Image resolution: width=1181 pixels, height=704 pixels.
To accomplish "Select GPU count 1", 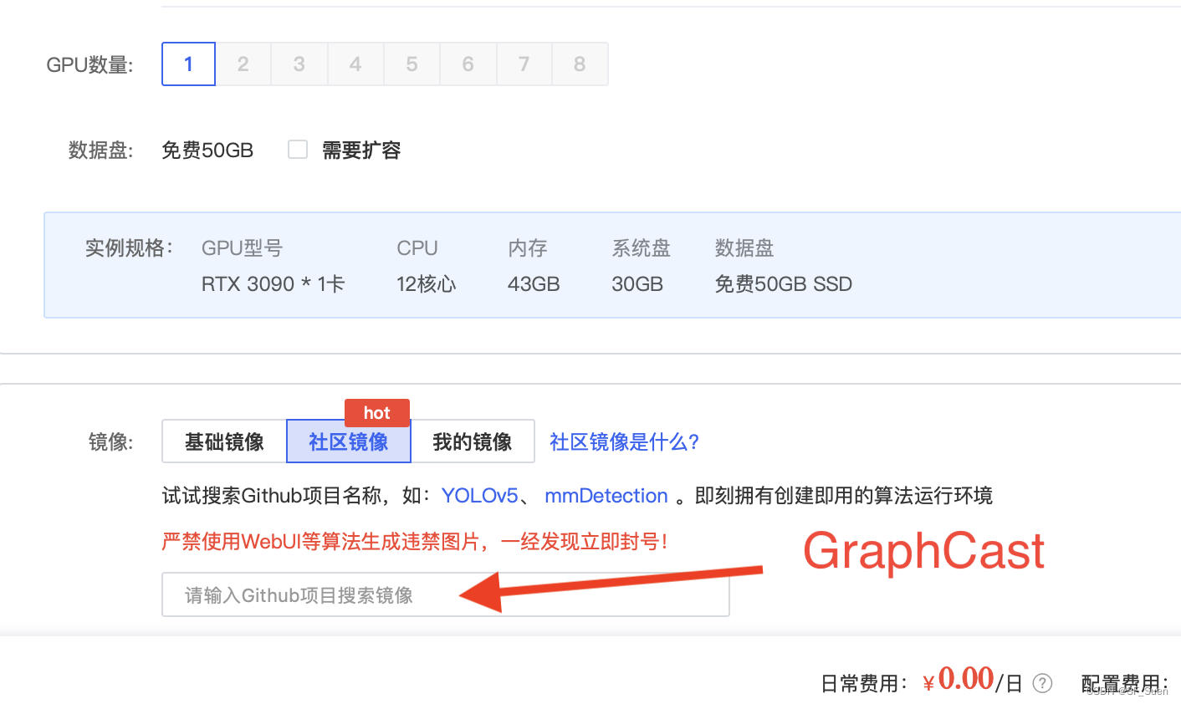I will [188, 64].
